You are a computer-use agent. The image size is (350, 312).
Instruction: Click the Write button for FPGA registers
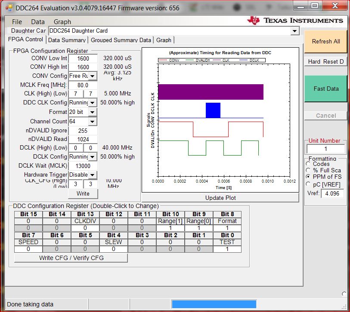83,194
